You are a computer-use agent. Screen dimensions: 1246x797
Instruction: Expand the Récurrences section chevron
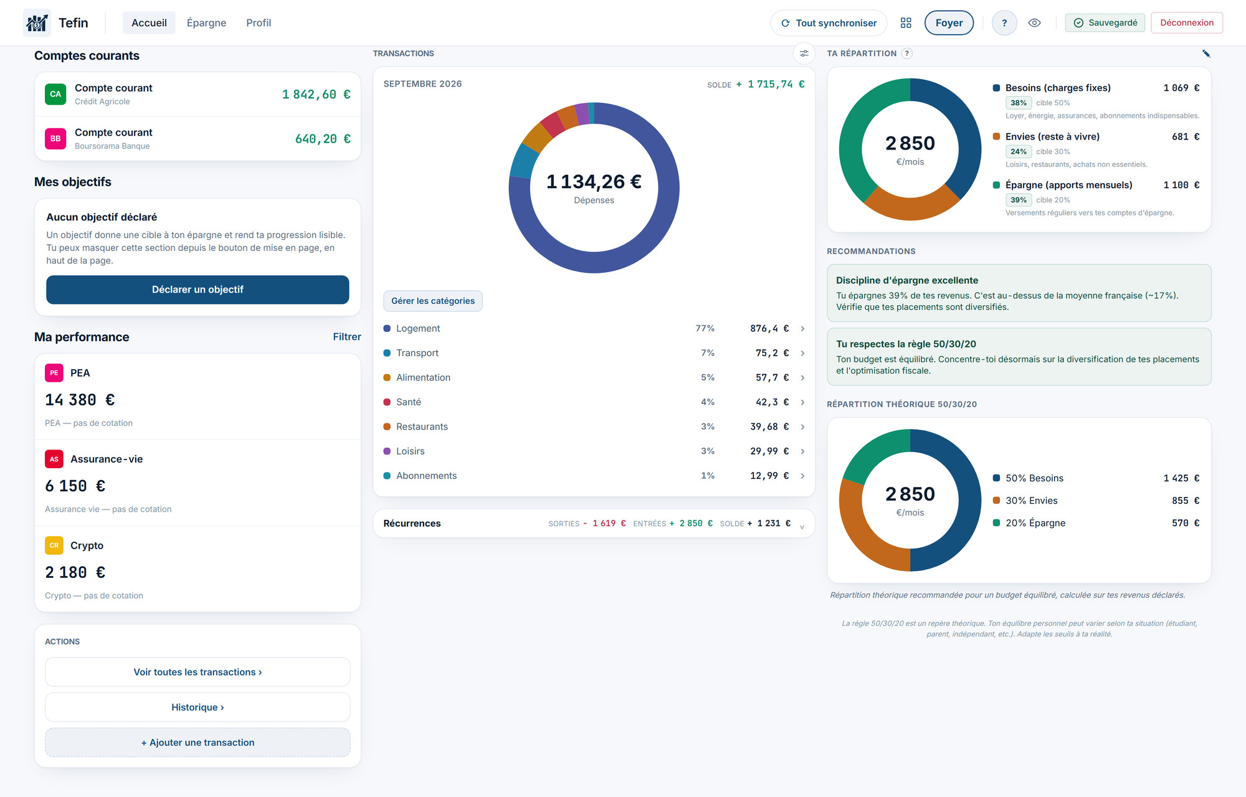802,526
